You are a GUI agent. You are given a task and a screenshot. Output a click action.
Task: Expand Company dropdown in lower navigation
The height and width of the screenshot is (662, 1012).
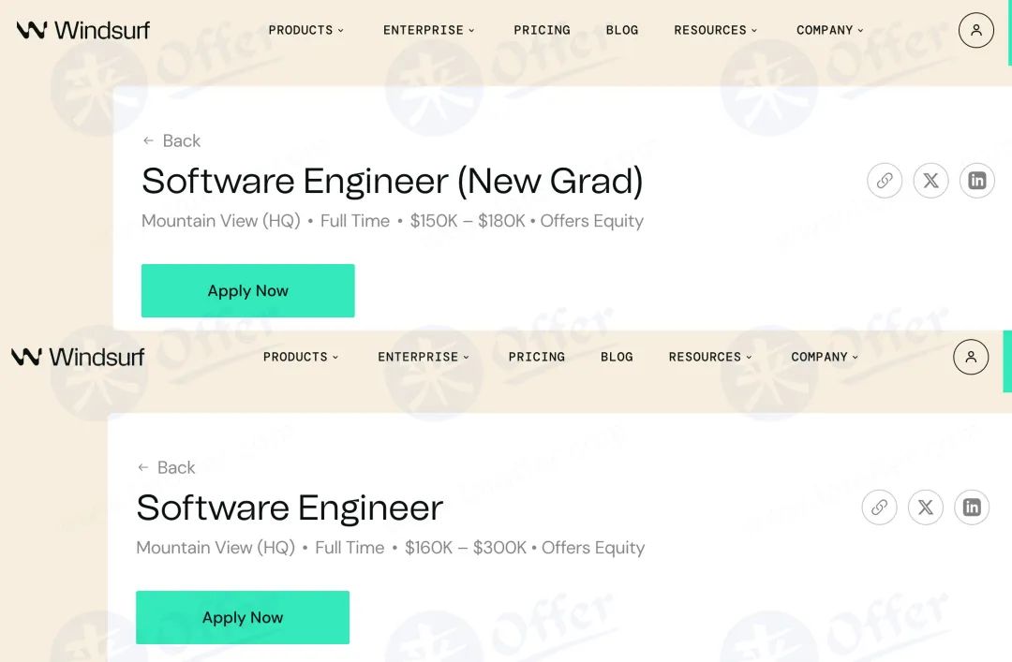pos(825,357)
